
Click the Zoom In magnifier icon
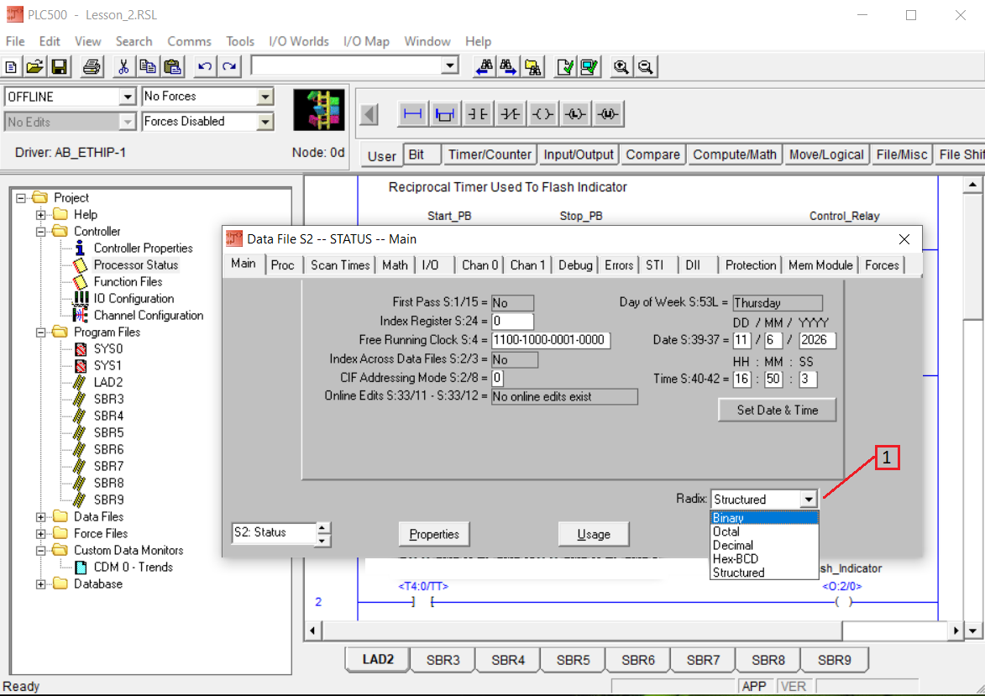pos(621,66)
